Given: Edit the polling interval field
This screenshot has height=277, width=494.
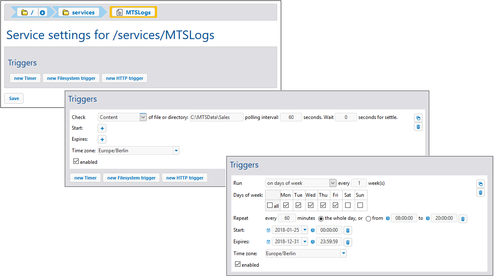Looking at the screenshot, I should point(291,117).
